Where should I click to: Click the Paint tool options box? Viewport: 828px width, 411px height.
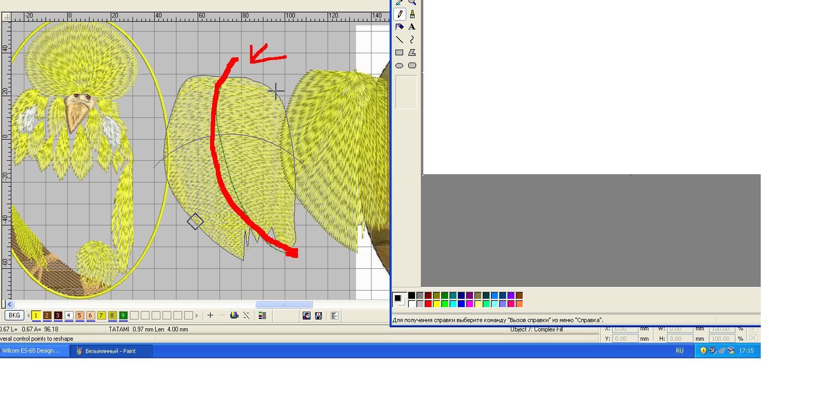[x=406, y=92]
